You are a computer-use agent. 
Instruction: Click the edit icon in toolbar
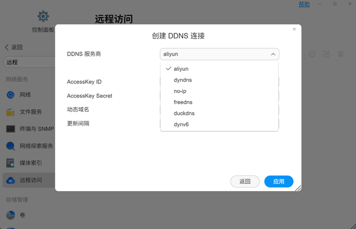click(327, 54)
